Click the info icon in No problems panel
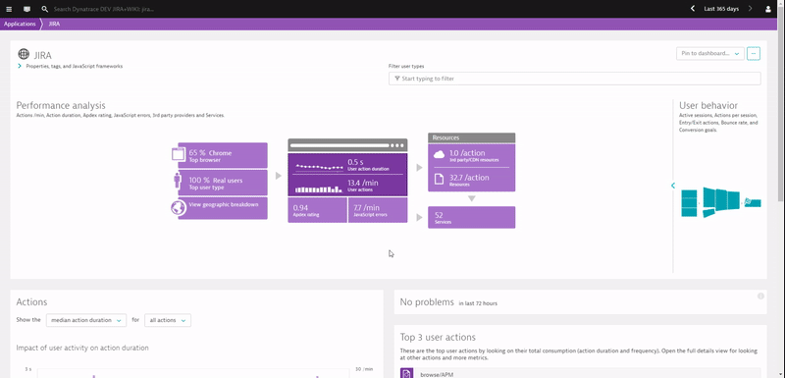The width and height of the screenshot is (785, 378). pyautogui.click(x=760, y=297)
